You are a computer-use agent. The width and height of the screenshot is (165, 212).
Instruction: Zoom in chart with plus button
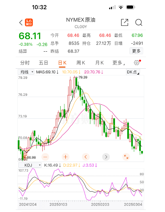[x=65, y=157]
